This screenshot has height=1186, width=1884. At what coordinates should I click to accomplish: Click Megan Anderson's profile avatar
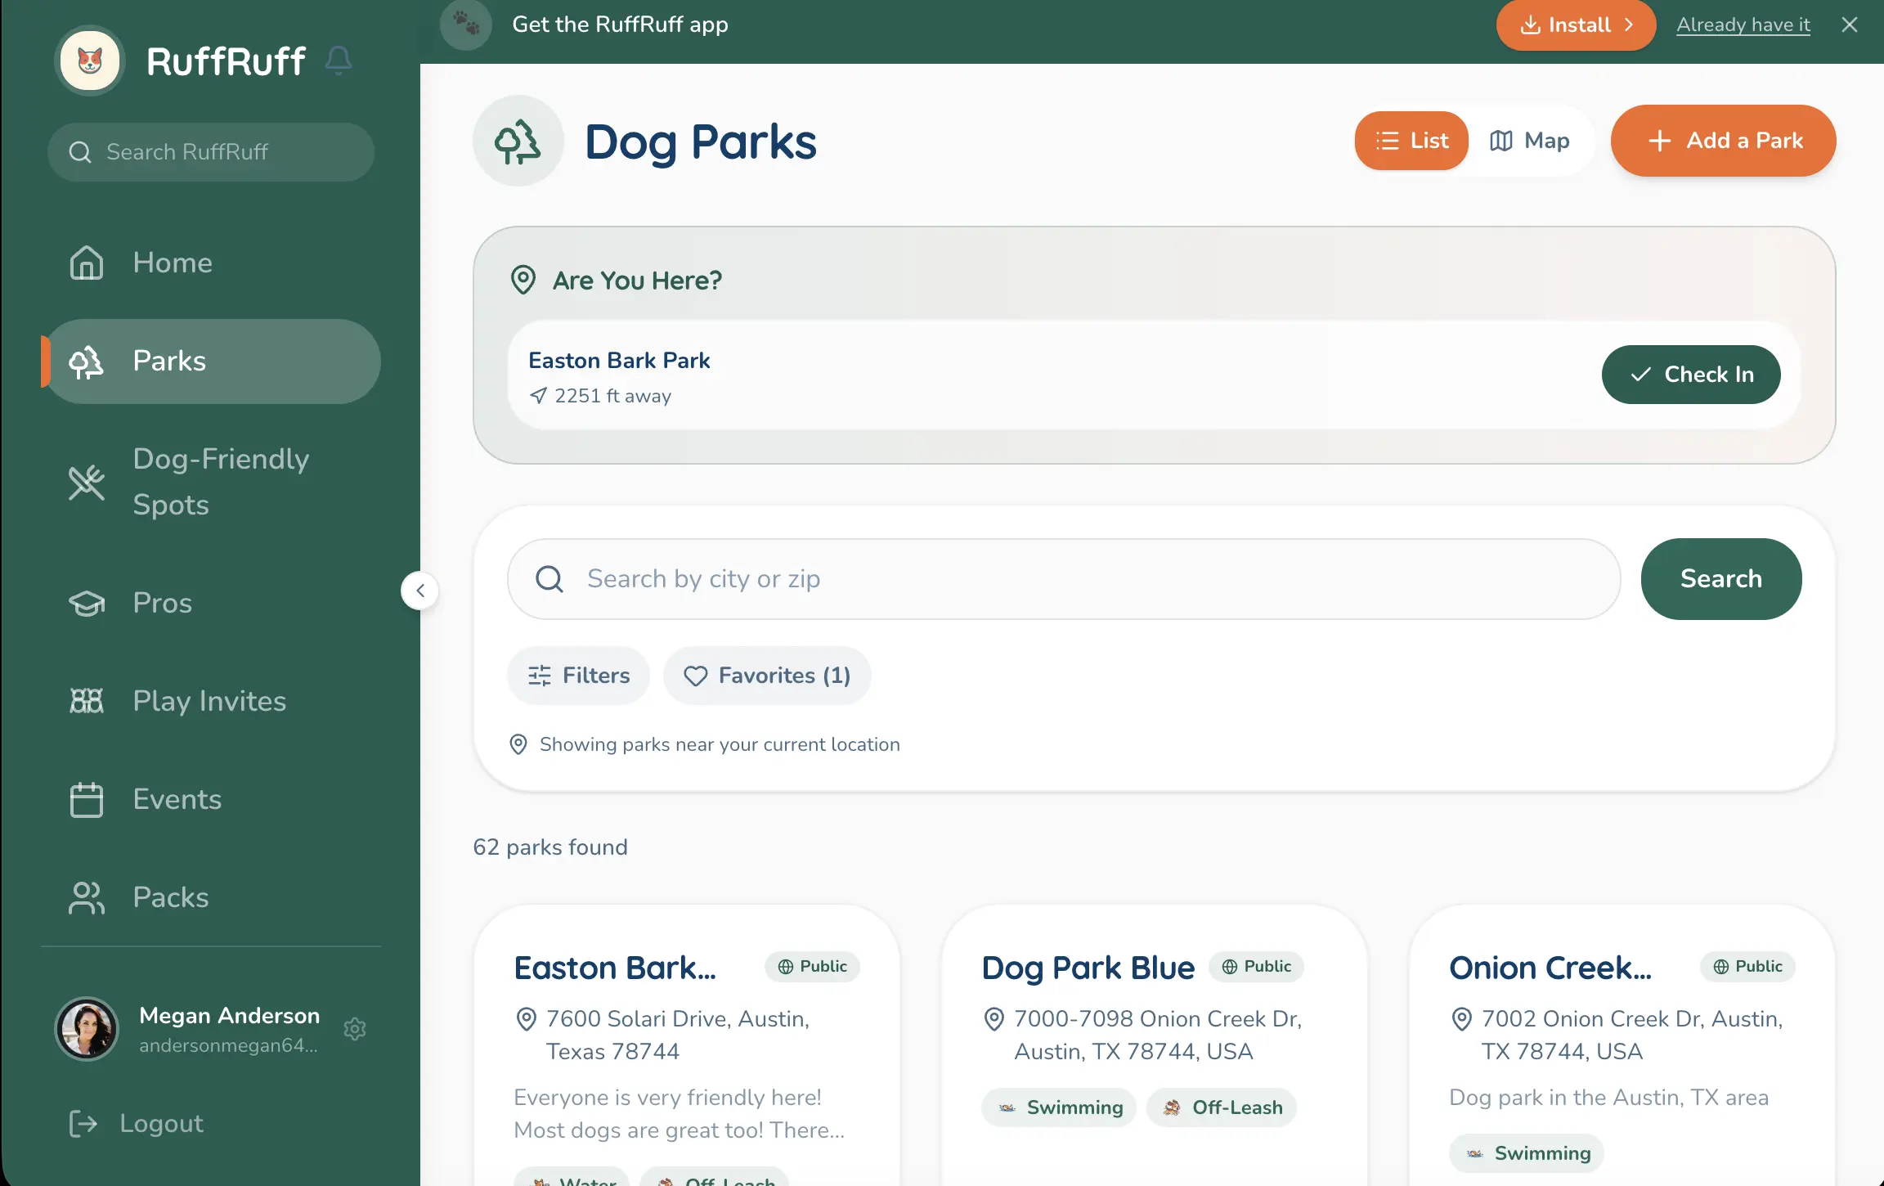coord(87,1029)
